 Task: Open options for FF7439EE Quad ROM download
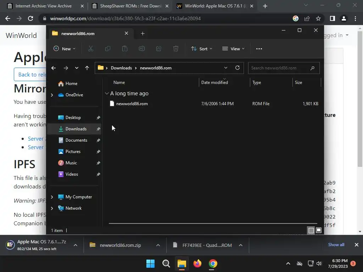241,245
